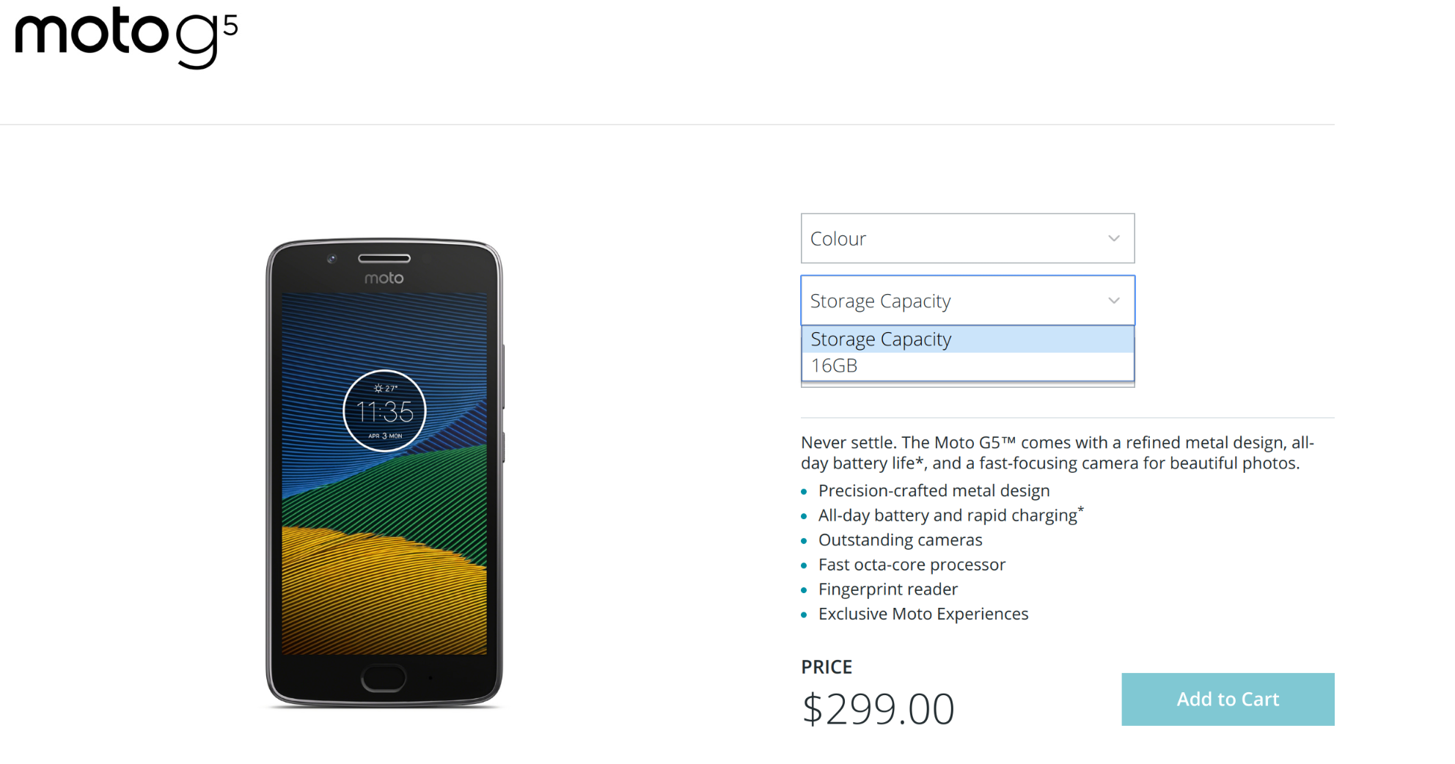Click the Moto G5 phone image
This screenshot has width=1455, height=764.
384,473
